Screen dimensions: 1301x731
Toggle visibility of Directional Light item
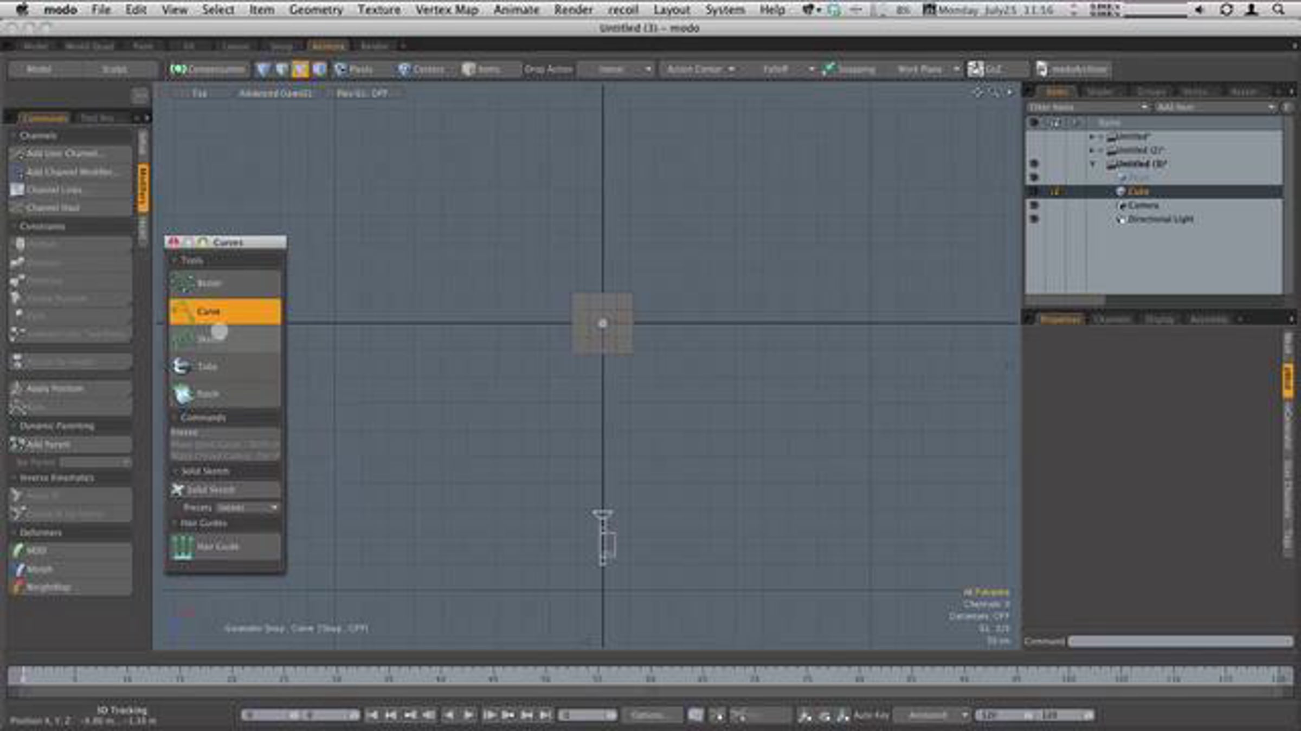click(x=1034, y=219)
